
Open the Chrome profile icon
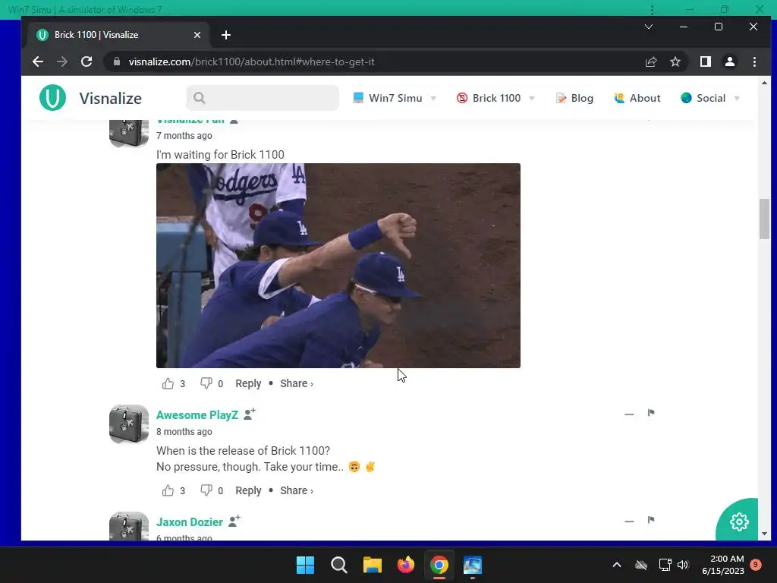(x=729, y=61)
